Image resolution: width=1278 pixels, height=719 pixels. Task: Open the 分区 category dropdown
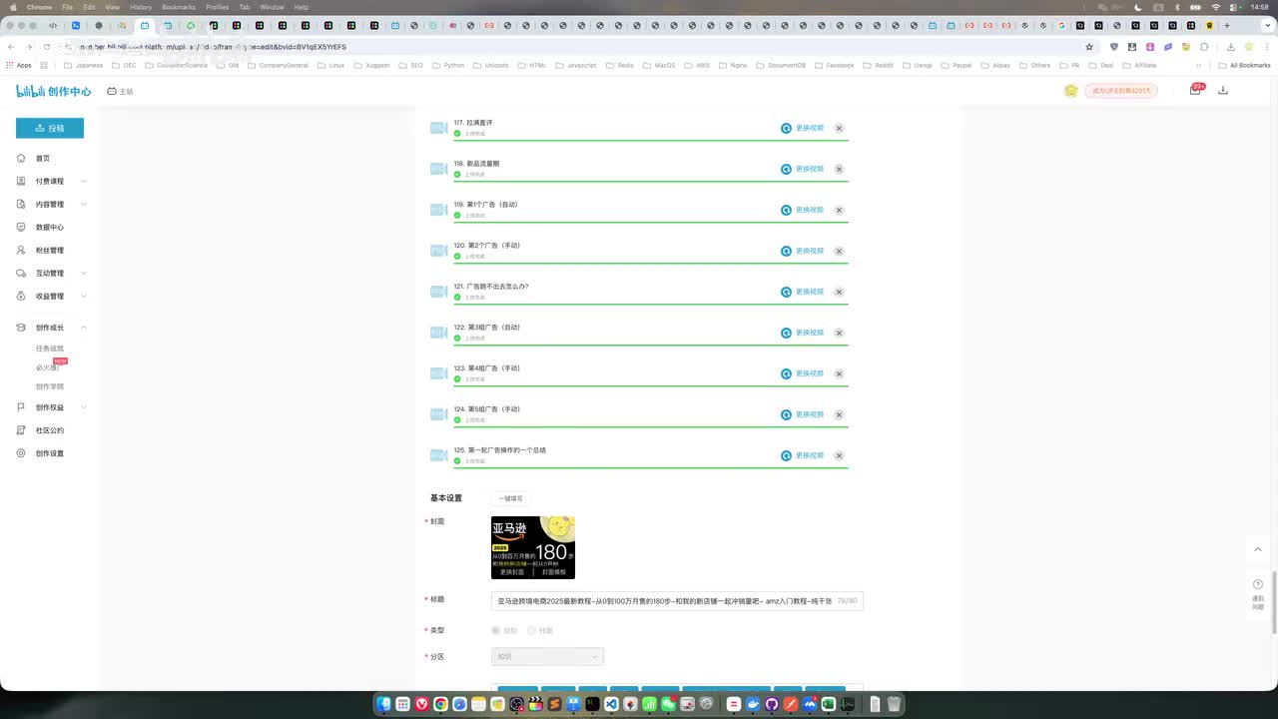547,656
